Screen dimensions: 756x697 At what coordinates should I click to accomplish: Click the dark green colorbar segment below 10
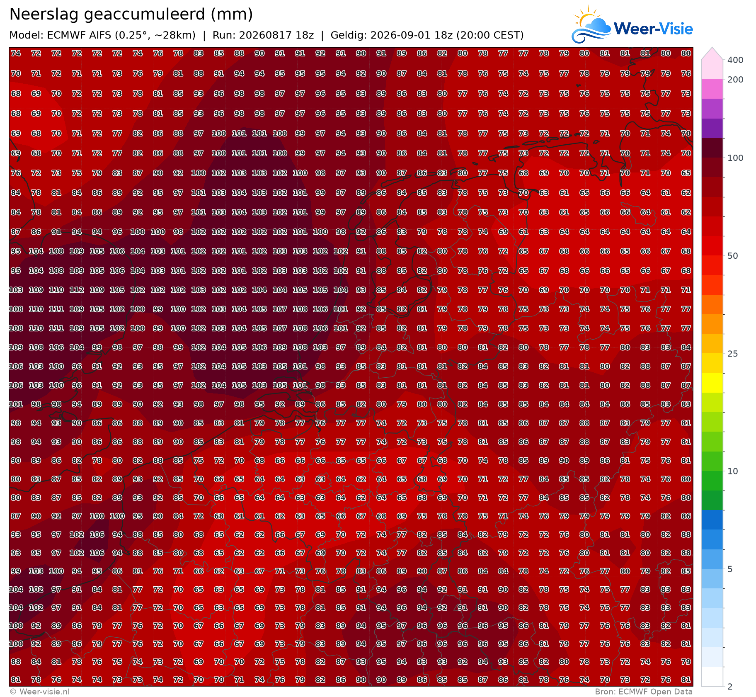(x=712, y=500)
